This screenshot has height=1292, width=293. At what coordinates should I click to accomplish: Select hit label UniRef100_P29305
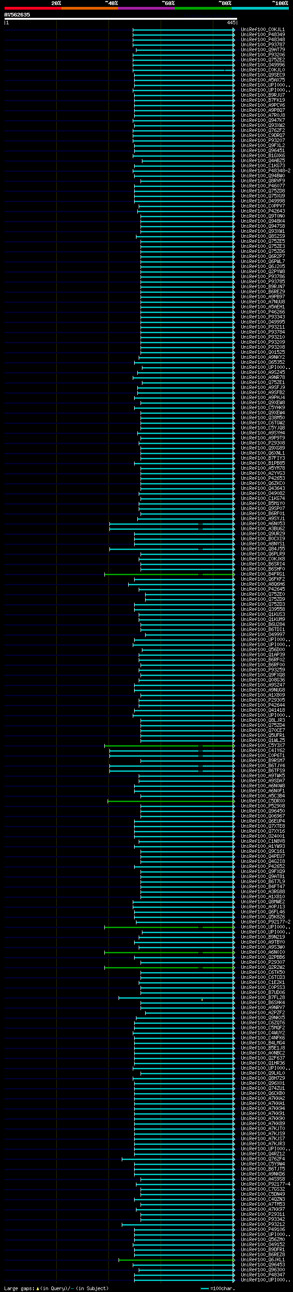click(262, 701)
